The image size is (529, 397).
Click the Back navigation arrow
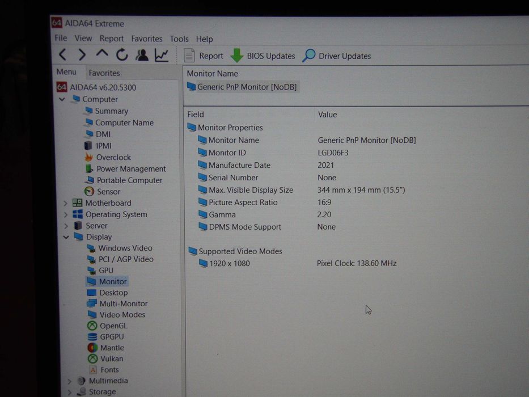pos(63,54)
